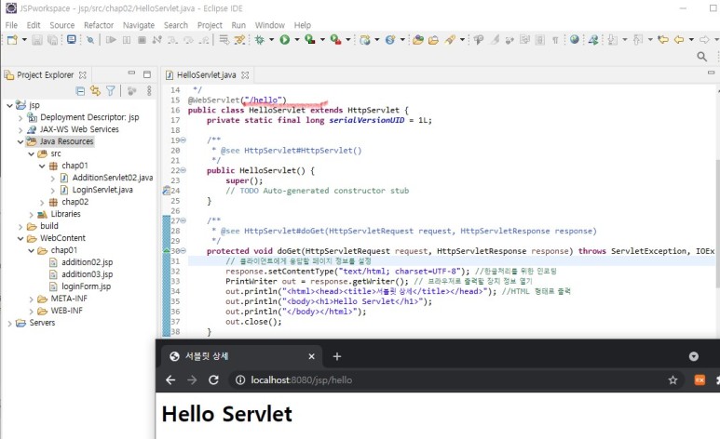Open dropdown arrow next to New icon
Screen dimensions: 720x439
24,40
